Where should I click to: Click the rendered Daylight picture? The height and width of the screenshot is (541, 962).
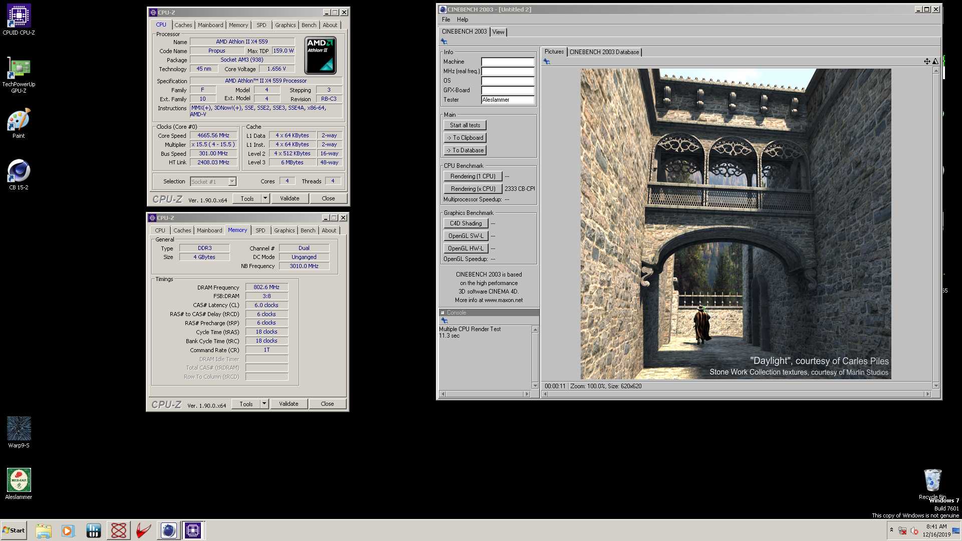tap(736, 223)
